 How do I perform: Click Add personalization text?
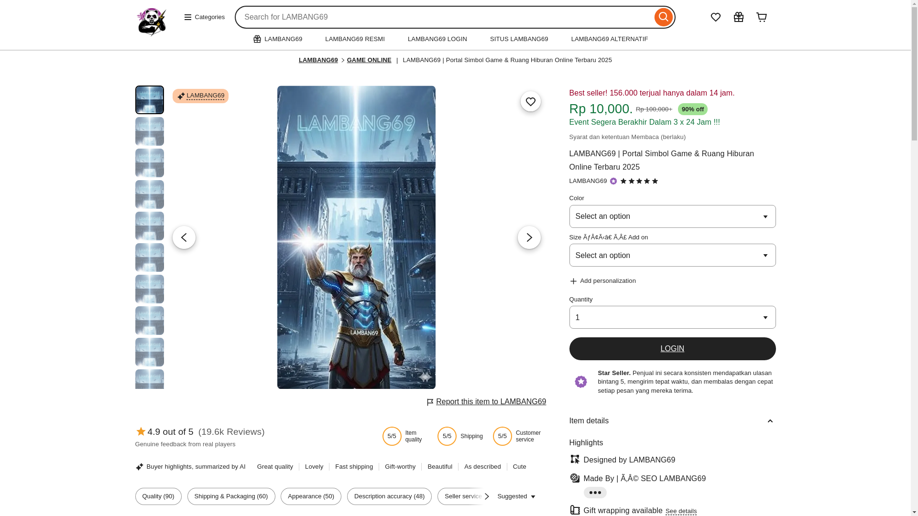click(608, 281)
